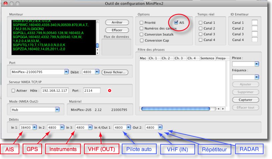This screenshot has height=159, width=272.
Task: Enable the Priorité option
Action: (142, 23)
